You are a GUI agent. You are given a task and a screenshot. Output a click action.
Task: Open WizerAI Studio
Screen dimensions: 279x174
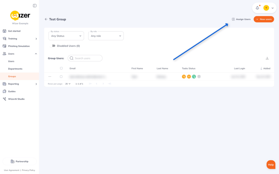point(16,99)
